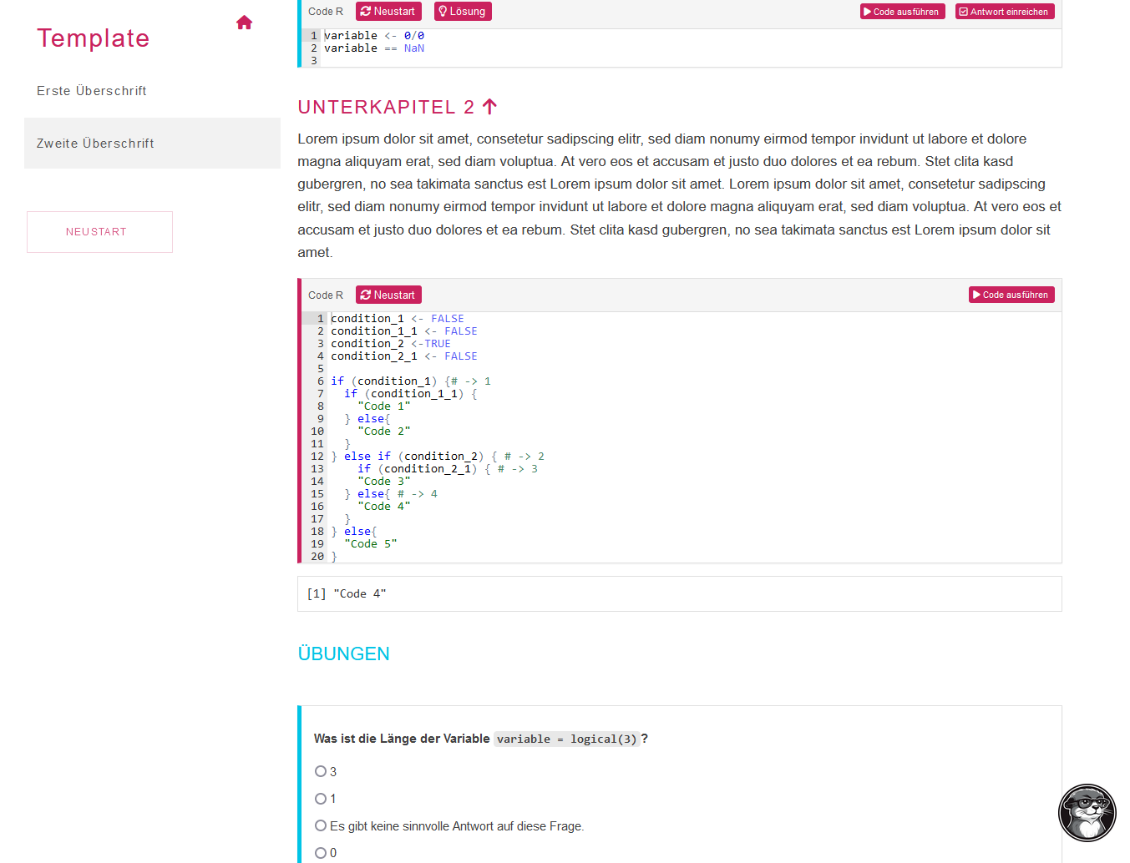
Task: Click the inline code 'variable = logical(3)'
Action: pos(566,739)
